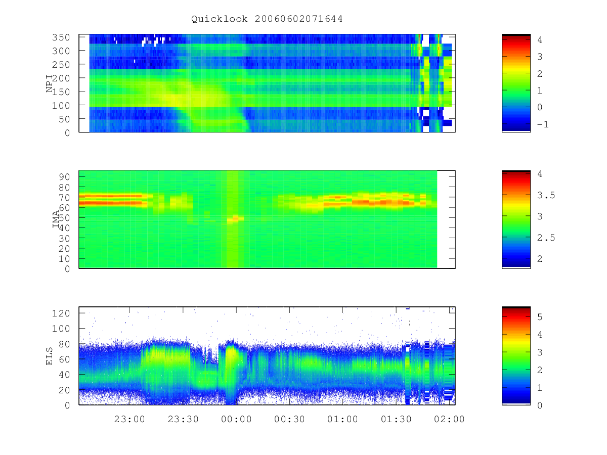The height and width of the screenshot is (455, 607).
Task: Click inside the NPI spectrogram panel
Action: tap(267, 83)
